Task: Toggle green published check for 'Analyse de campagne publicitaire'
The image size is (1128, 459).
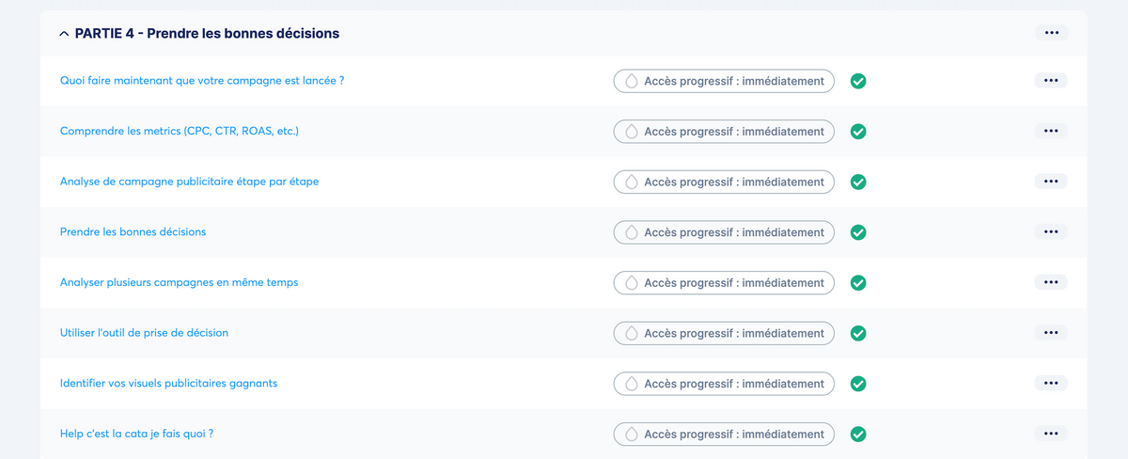Action: tap(858, 182)
